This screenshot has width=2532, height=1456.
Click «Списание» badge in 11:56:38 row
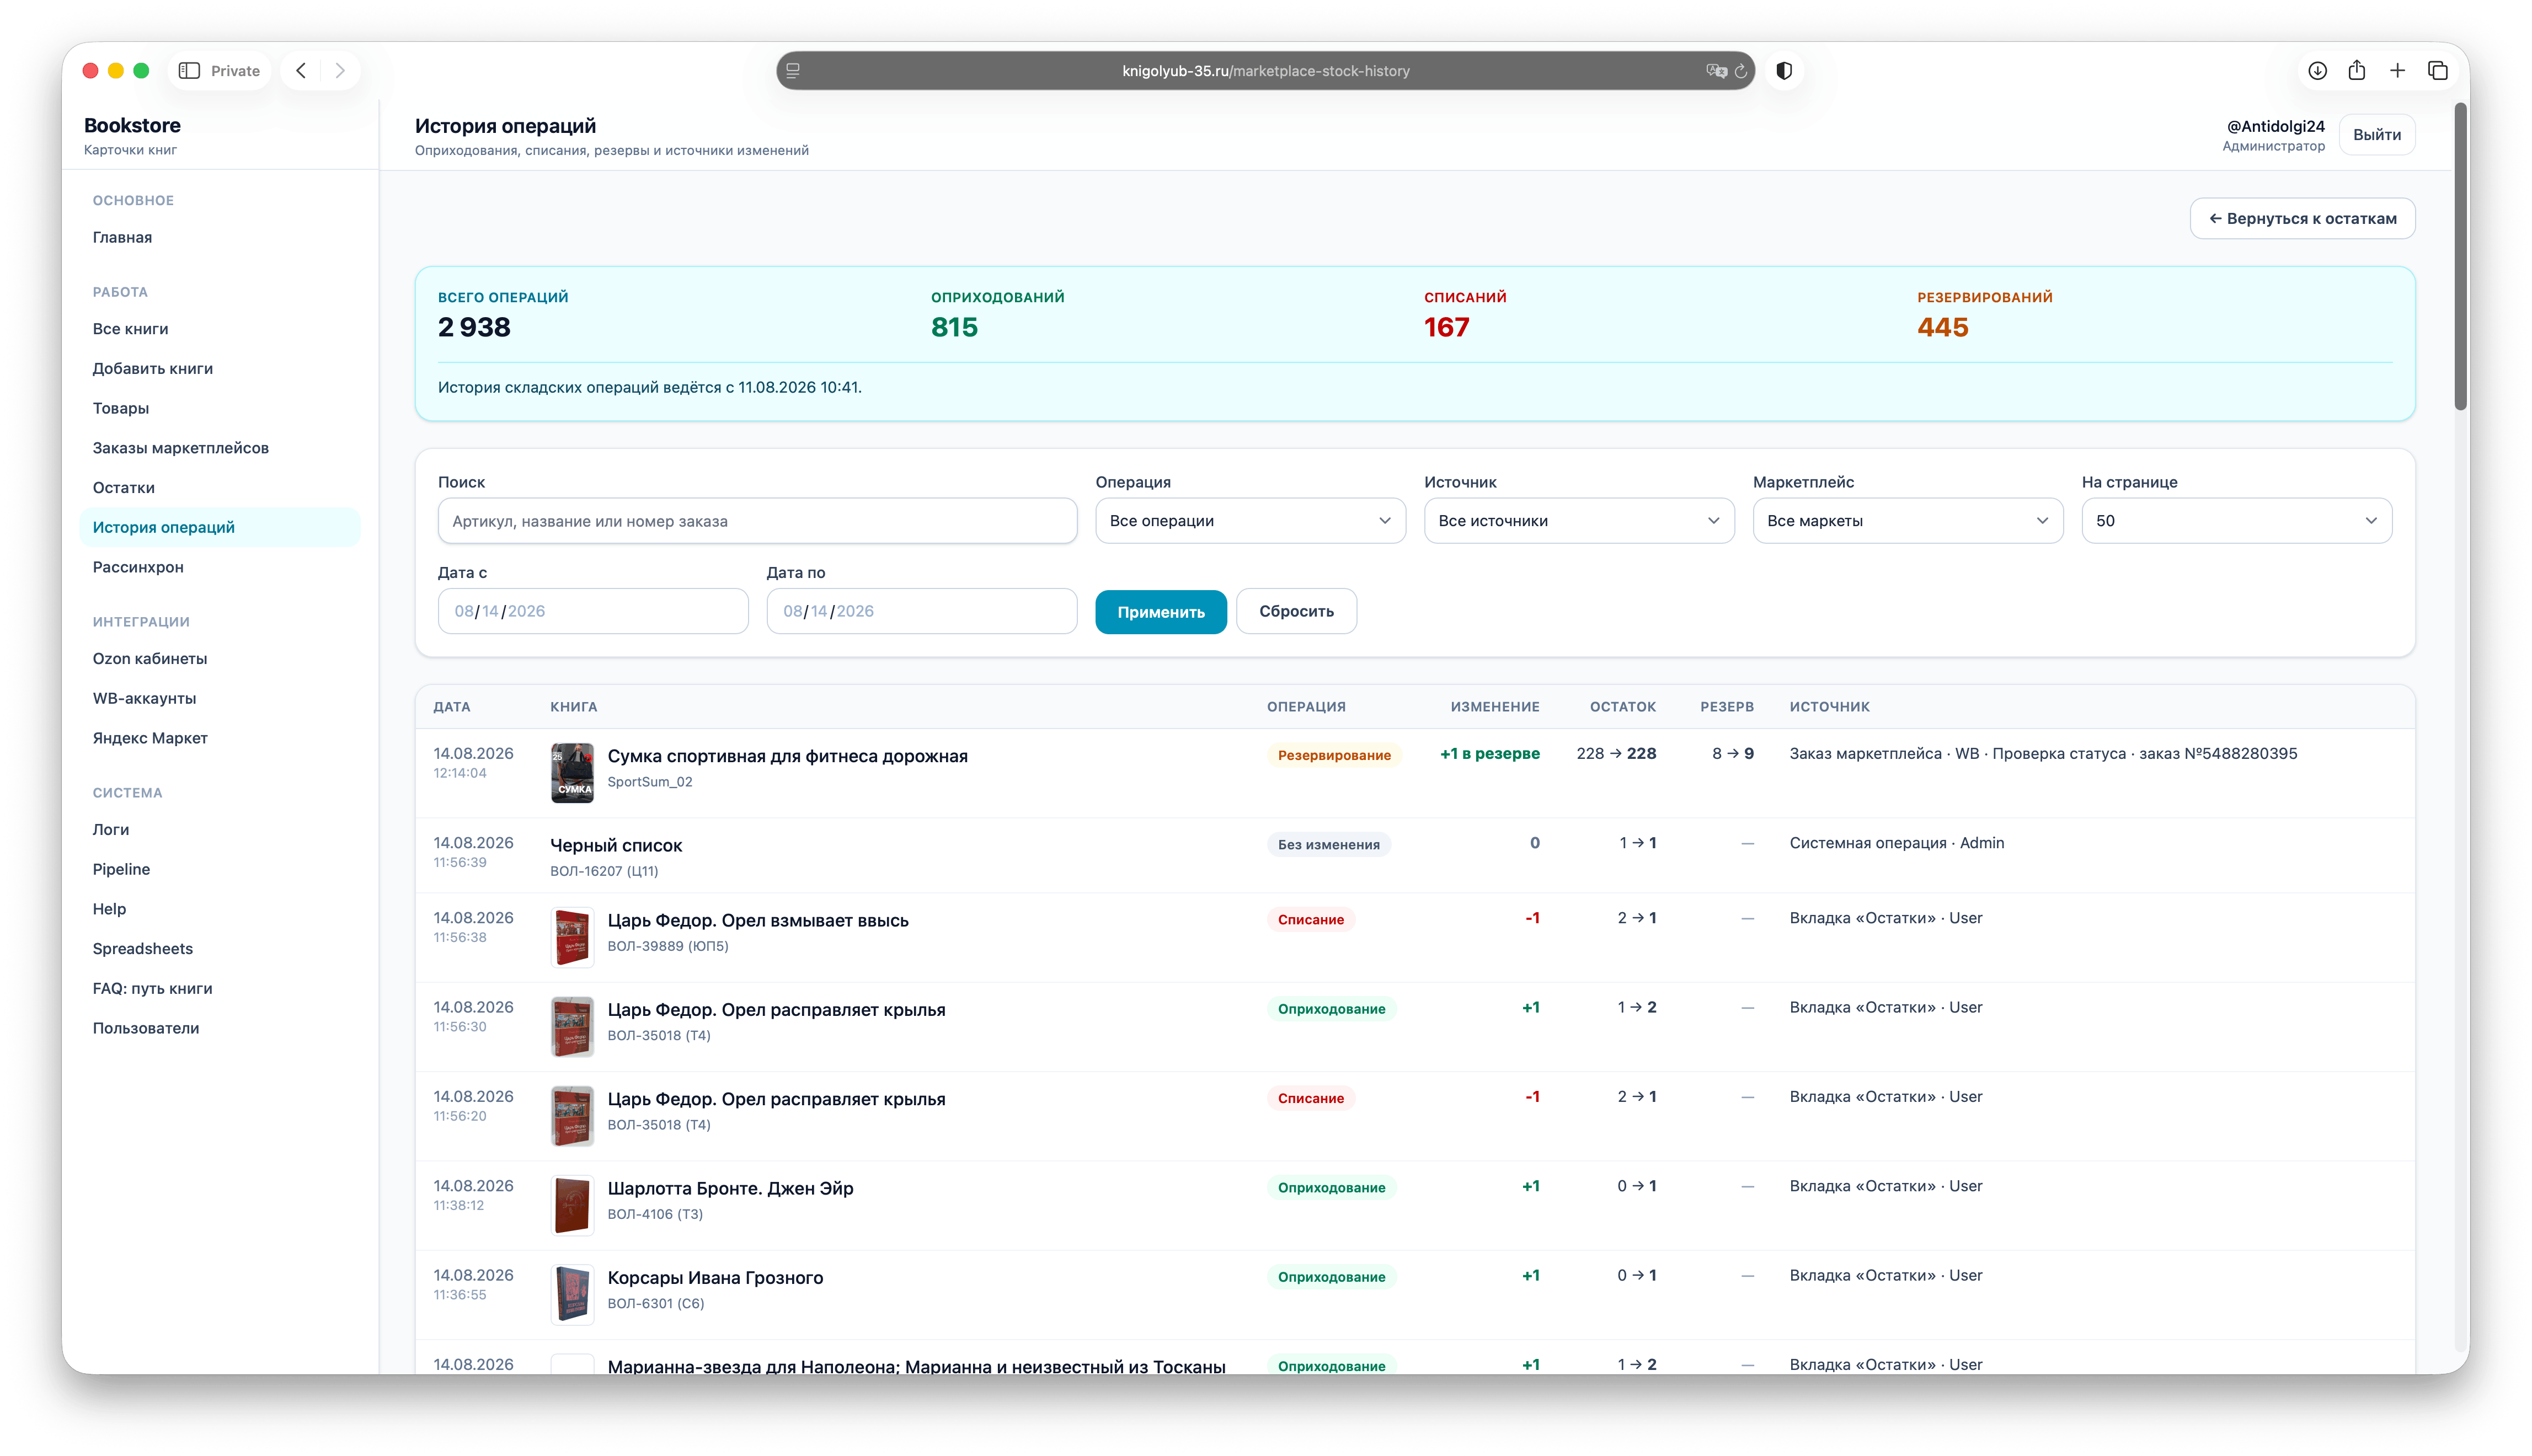pyautogui.click(x=1310, y=919)
